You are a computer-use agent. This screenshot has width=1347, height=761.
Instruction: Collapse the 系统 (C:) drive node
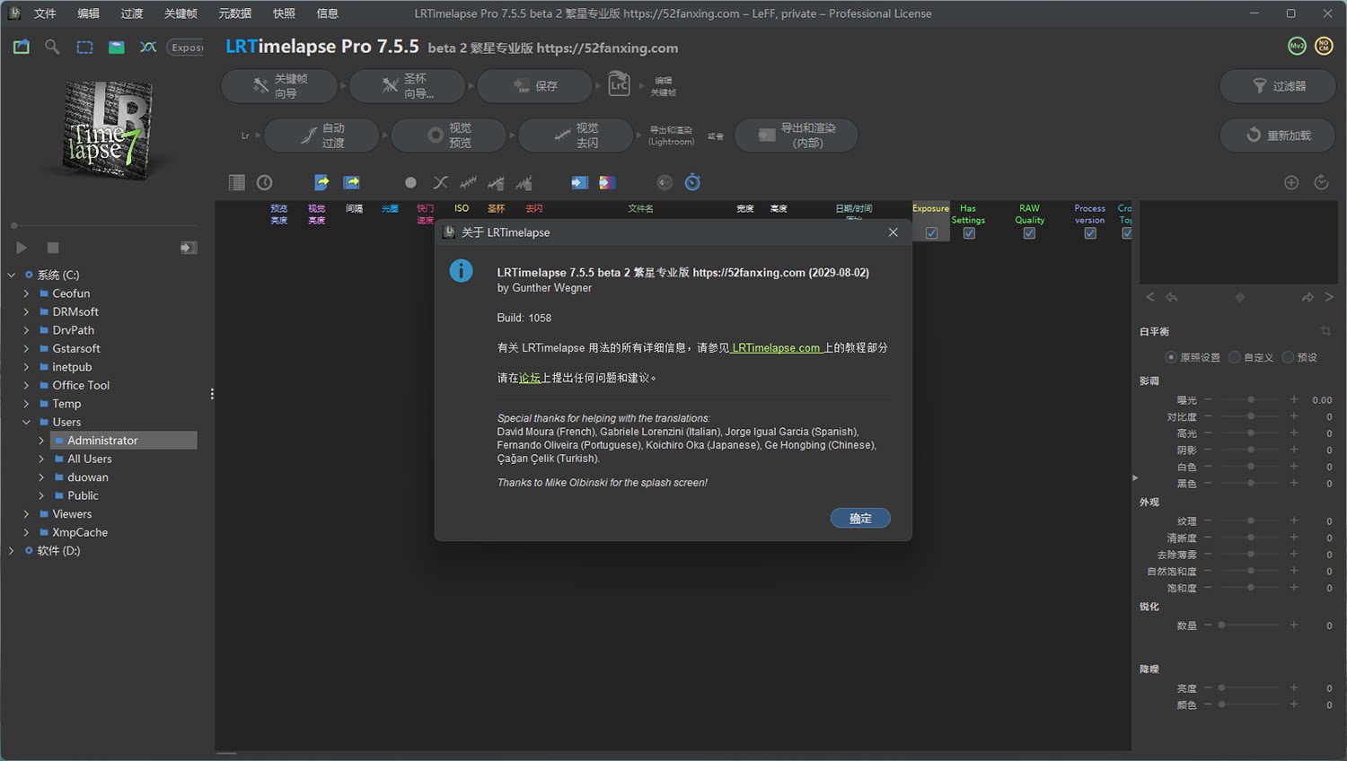coord(12,275)
